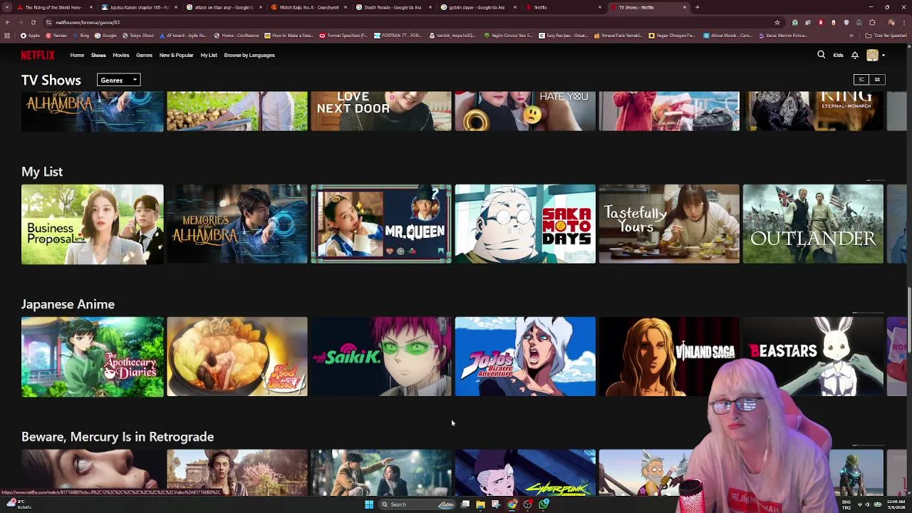Viewport: 912px width, 513px height.
Task: Open Food Wars thumbnail
Action: click(237, 356)
